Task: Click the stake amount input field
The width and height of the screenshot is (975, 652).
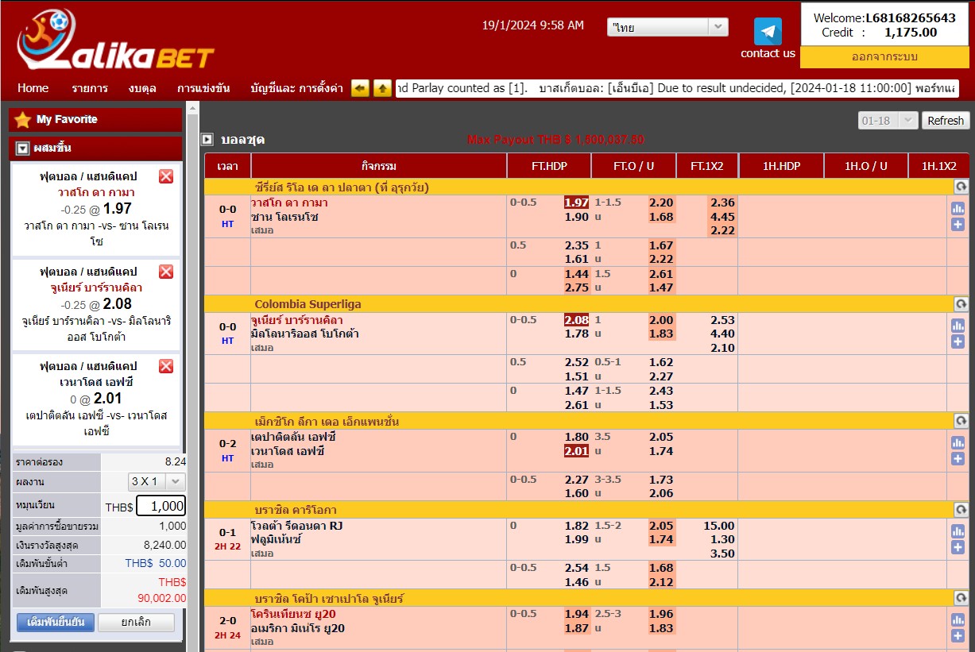Action: [x=161, y=506]
